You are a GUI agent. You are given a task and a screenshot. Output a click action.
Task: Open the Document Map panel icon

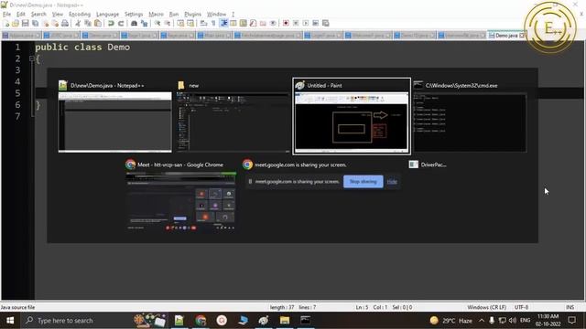pos(244,24)
